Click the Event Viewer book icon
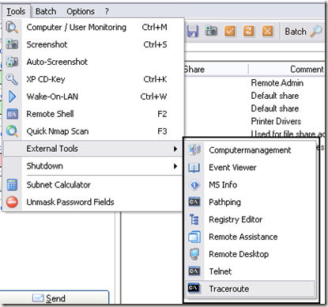The image size is (328, 307). (x=194, y=168)
